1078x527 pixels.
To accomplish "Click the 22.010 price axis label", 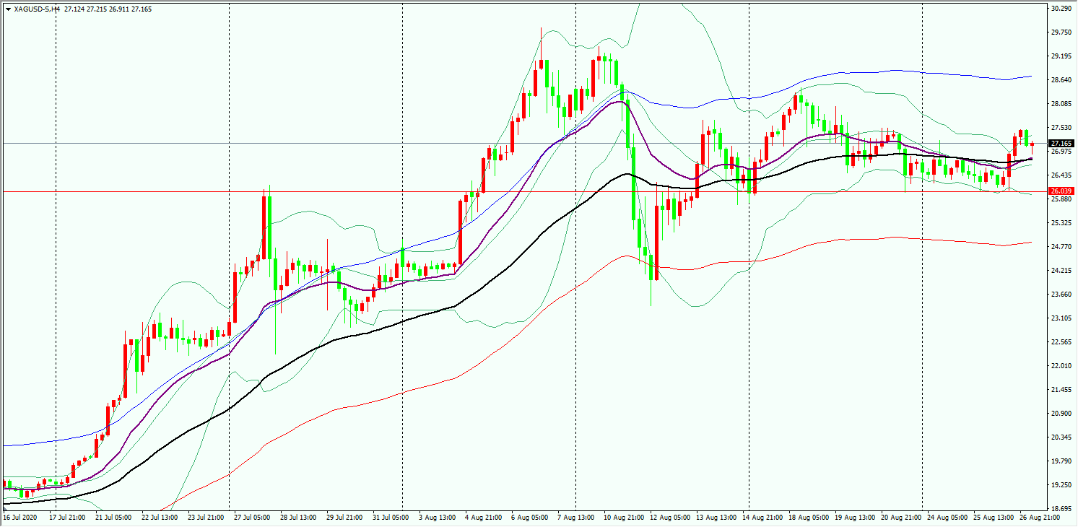I will point(1061,366).
